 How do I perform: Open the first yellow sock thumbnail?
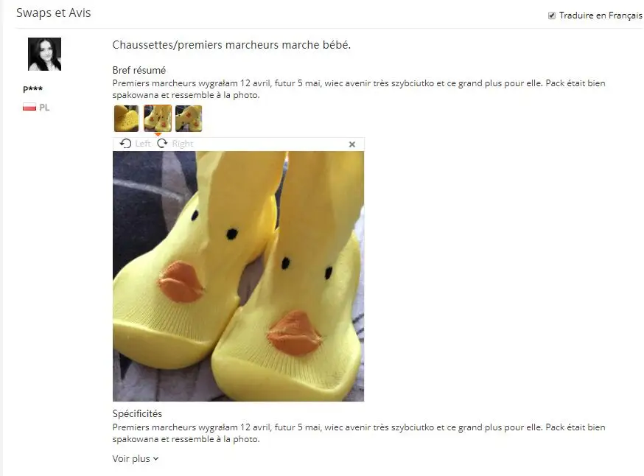(126, 119)
